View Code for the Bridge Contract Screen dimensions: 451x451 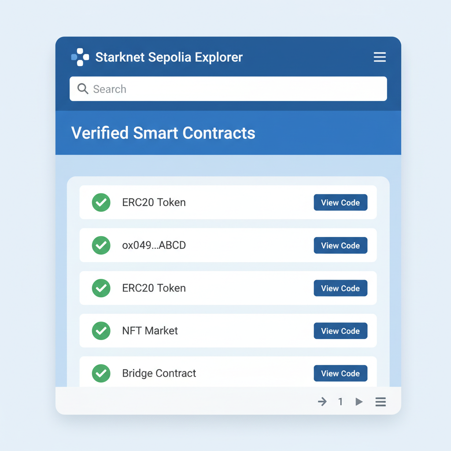click(x=340, y=373)
